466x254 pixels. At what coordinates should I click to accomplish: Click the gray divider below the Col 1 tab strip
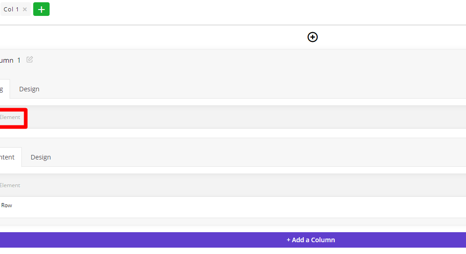click(x=233, y=25)
